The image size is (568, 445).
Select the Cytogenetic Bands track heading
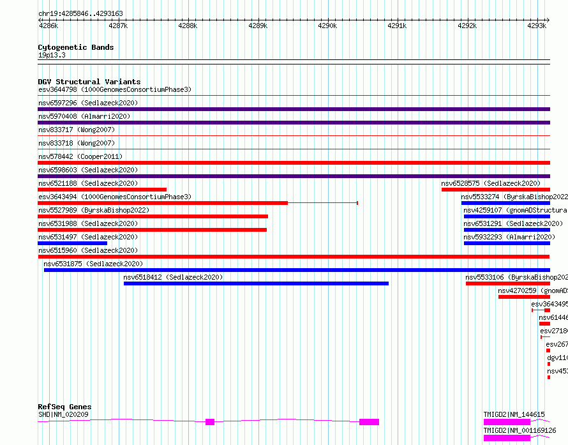(76, 47)
